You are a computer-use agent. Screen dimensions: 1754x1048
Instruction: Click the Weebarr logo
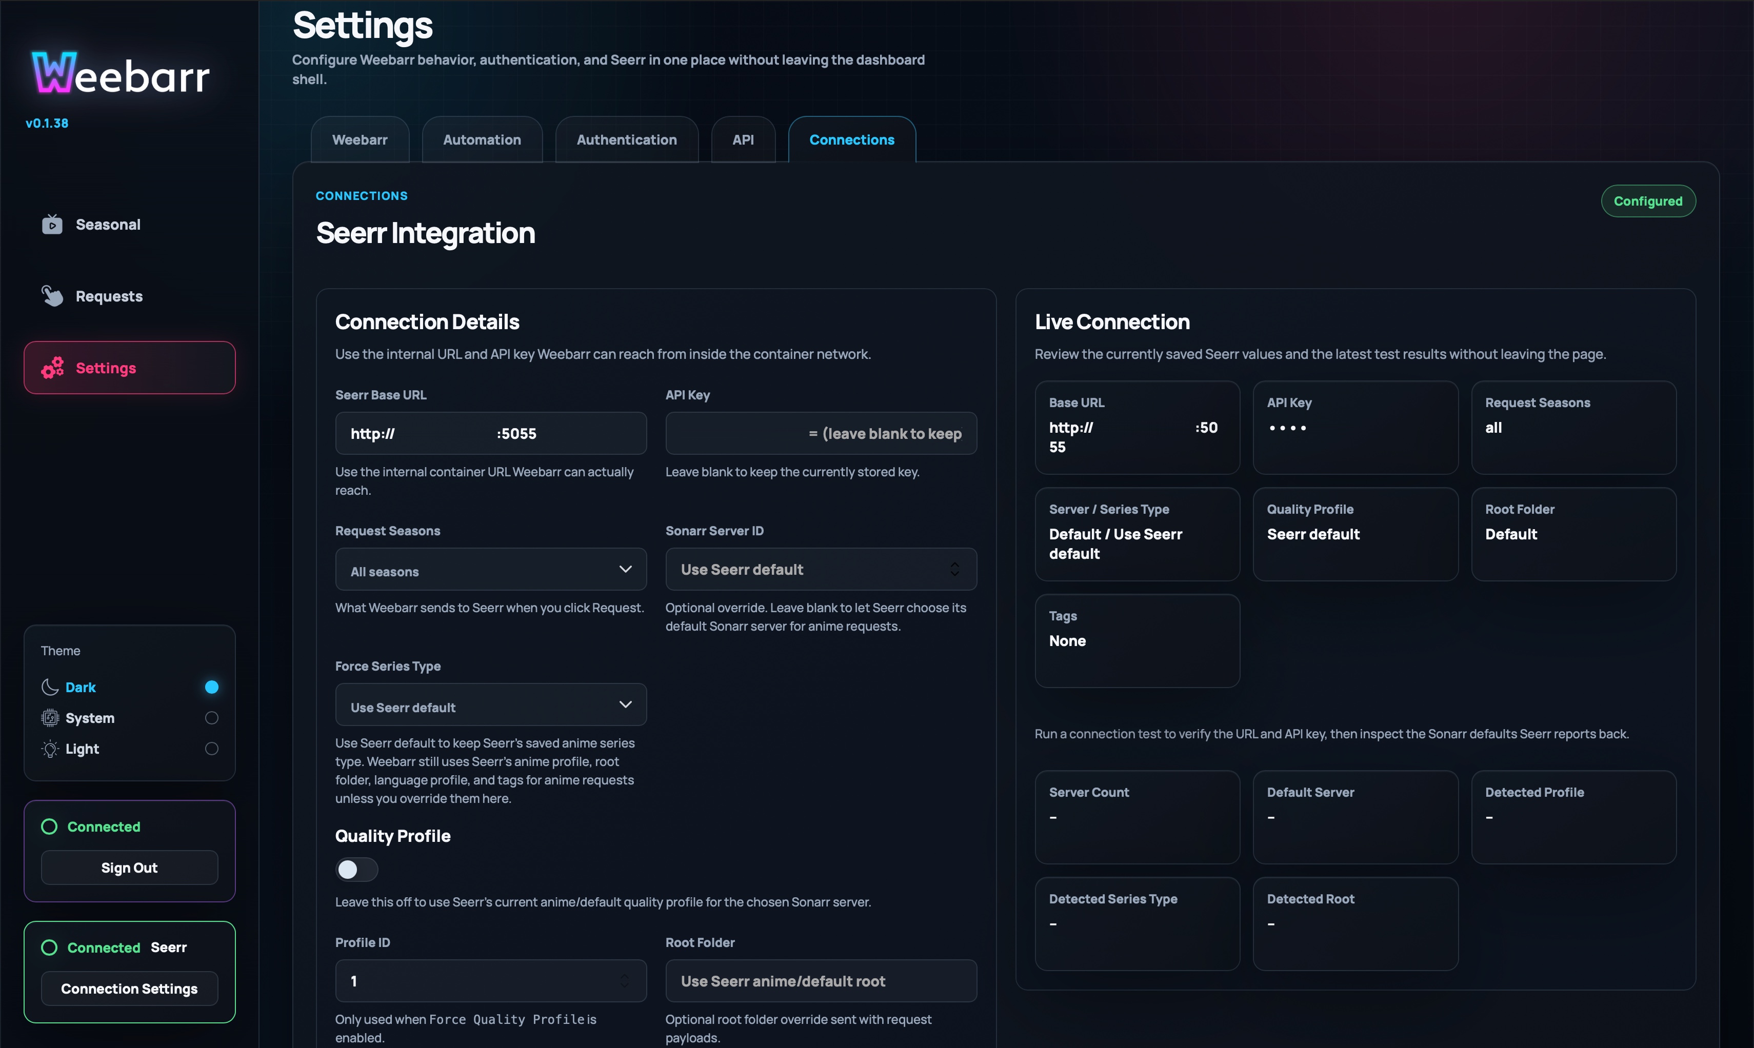pos(121,73)
